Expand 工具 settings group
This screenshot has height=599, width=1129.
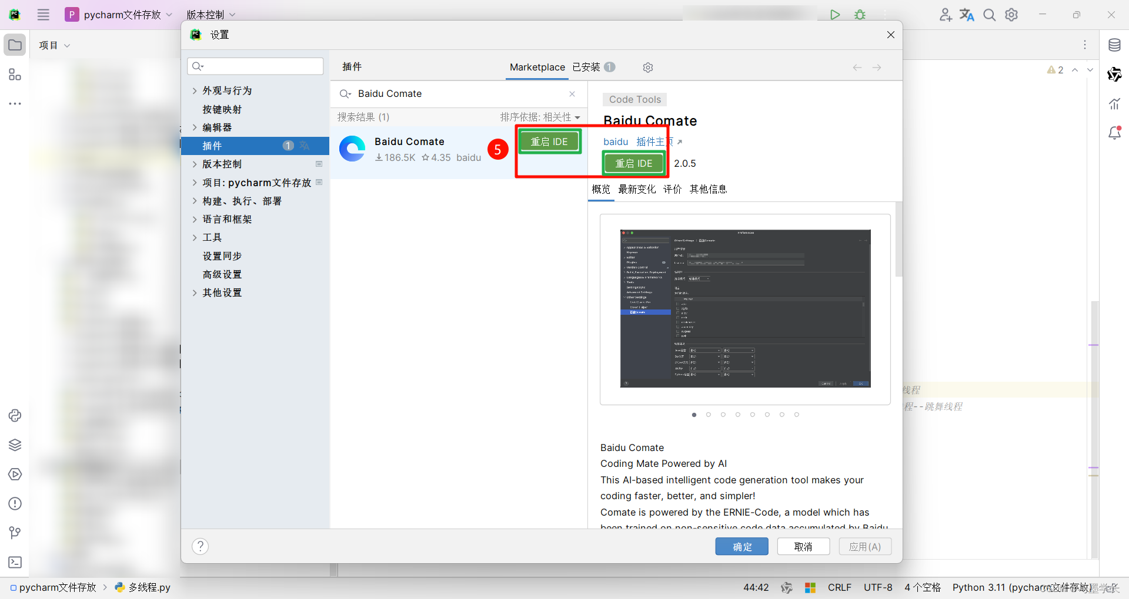coord(195,237)
